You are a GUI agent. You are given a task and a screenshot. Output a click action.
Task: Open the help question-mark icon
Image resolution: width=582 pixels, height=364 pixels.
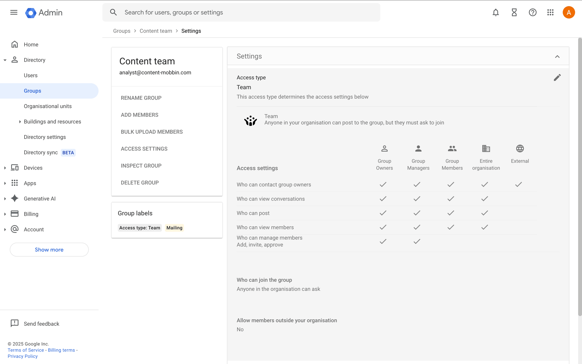(533, 12)
